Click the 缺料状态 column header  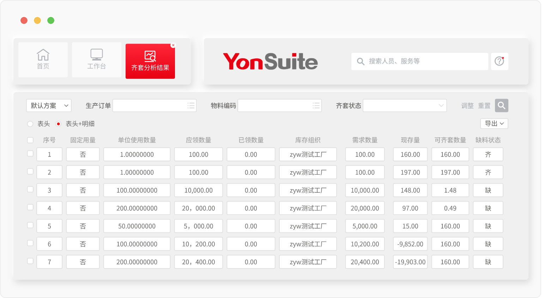pos(488,140)
